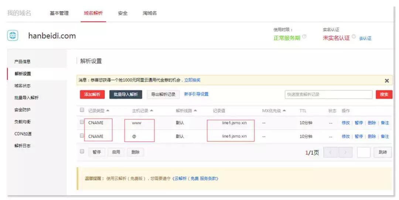Click line1.jsmo.xin value in www row
This screenshot has height=200, width=399.
[234, 123]
